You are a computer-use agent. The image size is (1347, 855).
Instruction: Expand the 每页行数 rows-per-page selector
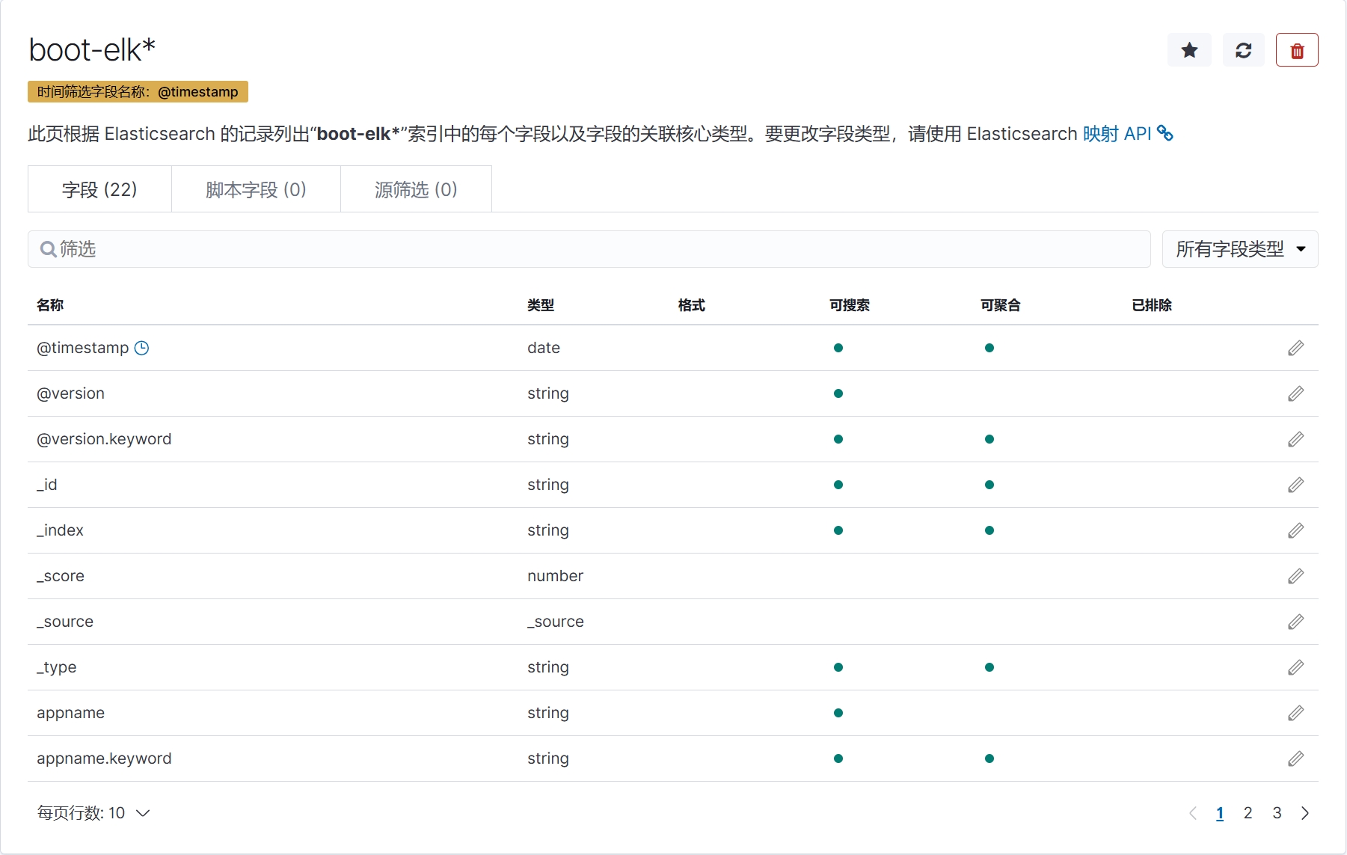pos(93,813)
